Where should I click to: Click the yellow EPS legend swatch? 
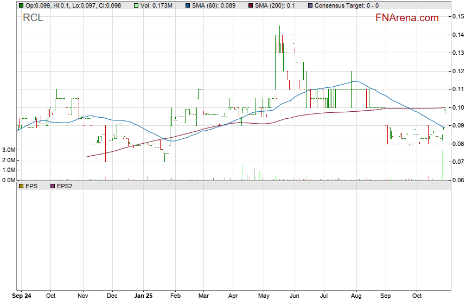pyautogui.click(x=21, y=186)
